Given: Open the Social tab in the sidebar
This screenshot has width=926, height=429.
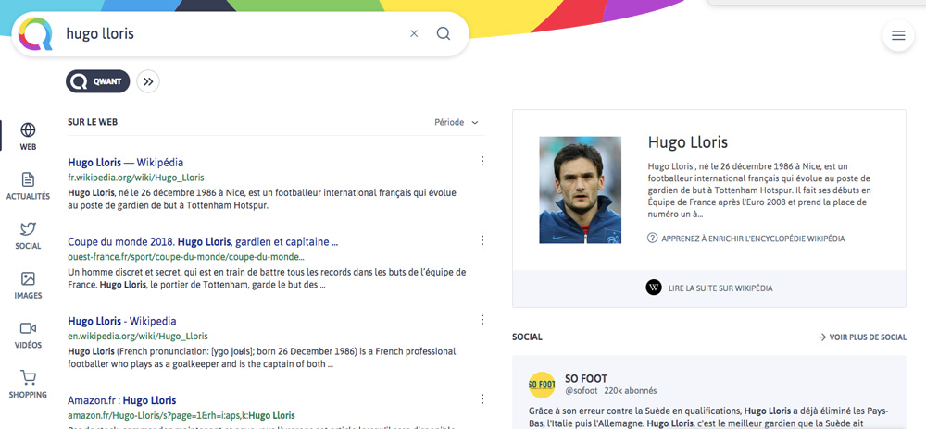Looking at the screenshot, I should click(x=28, y=235).
